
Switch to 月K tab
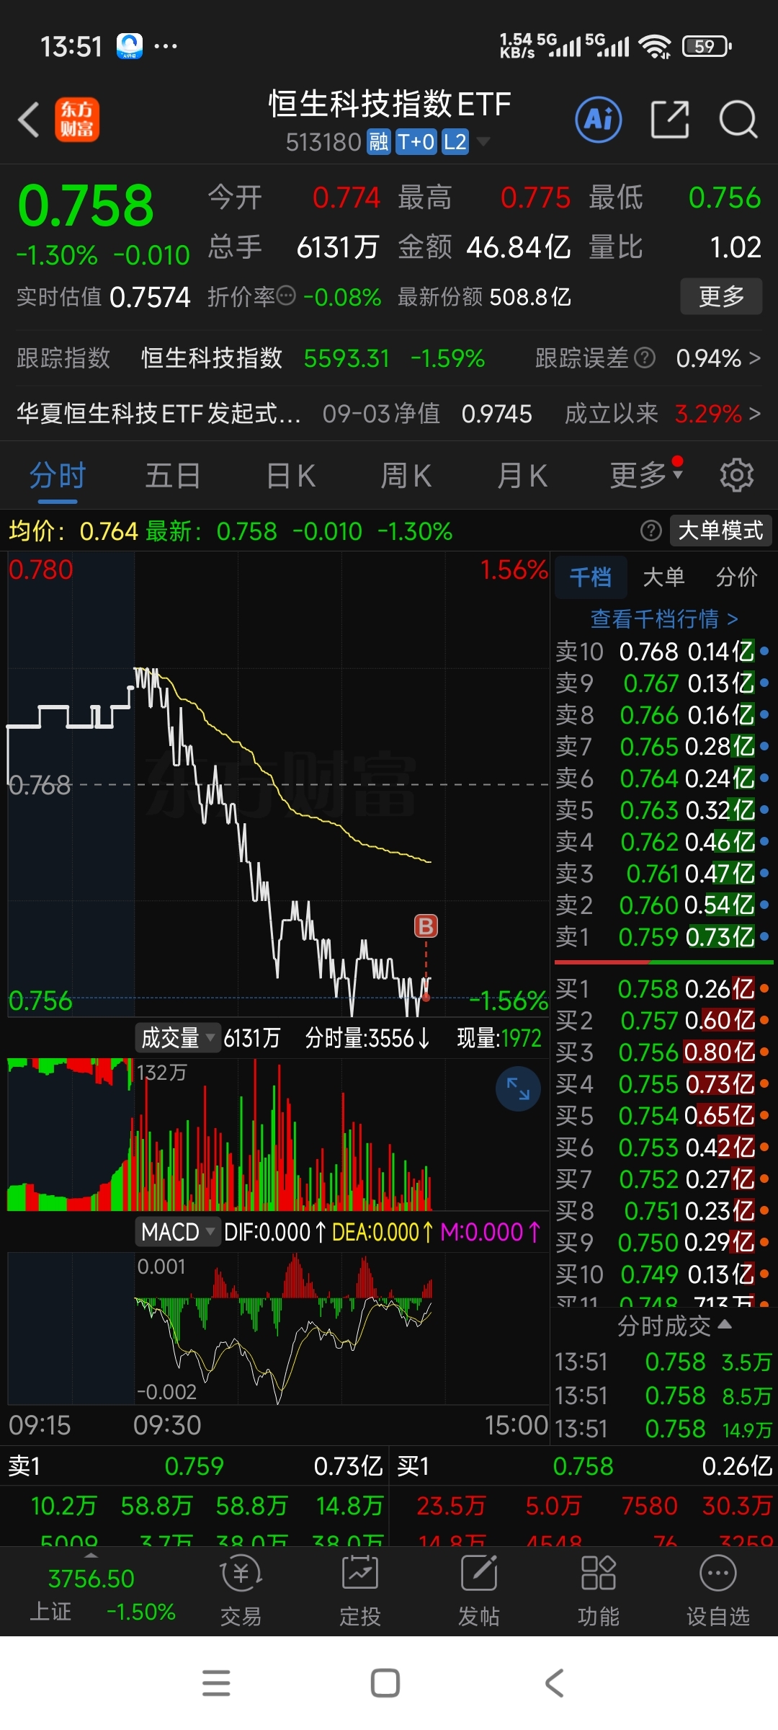(522, 476)
